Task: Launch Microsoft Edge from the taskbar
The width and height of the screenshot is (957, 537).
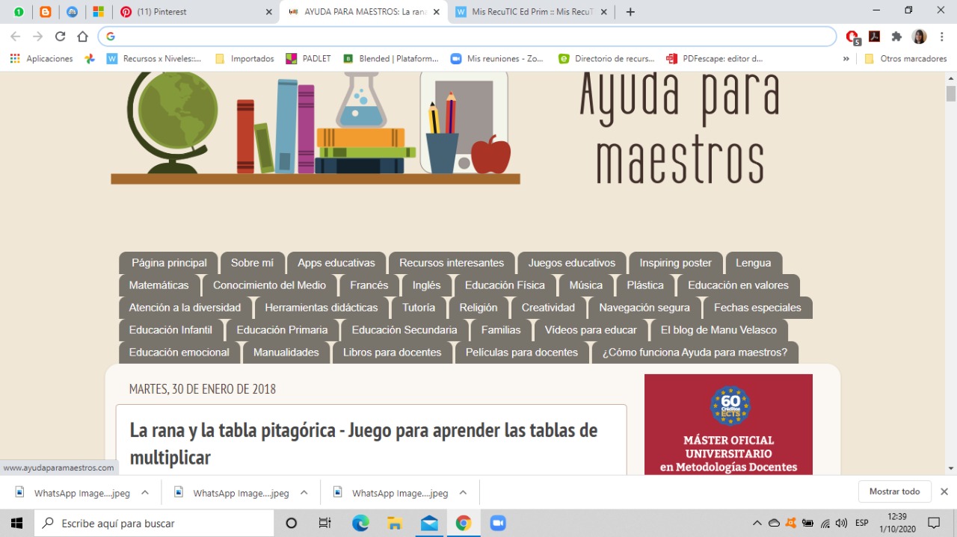Action: coord(360,524)
